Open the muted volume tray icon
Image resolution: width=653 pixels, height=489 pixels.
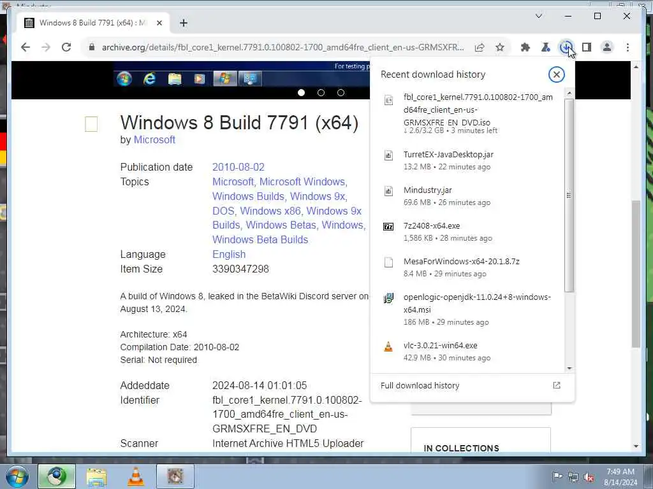click(x=589, y=478)
